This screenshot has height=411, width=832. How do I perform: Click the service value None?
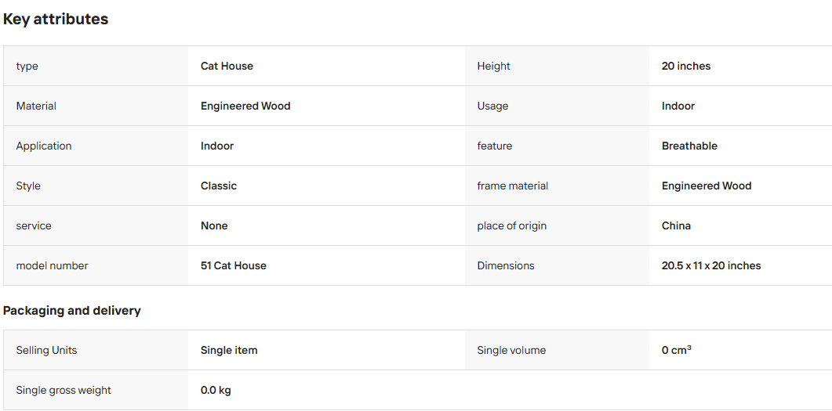214,225
